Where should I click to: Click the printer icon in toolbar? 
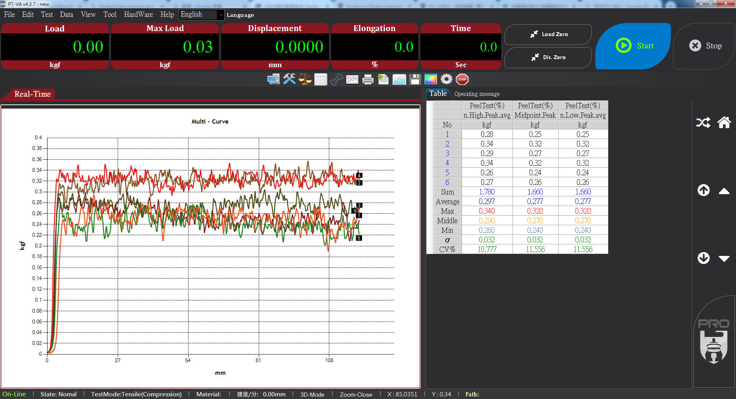368,79
